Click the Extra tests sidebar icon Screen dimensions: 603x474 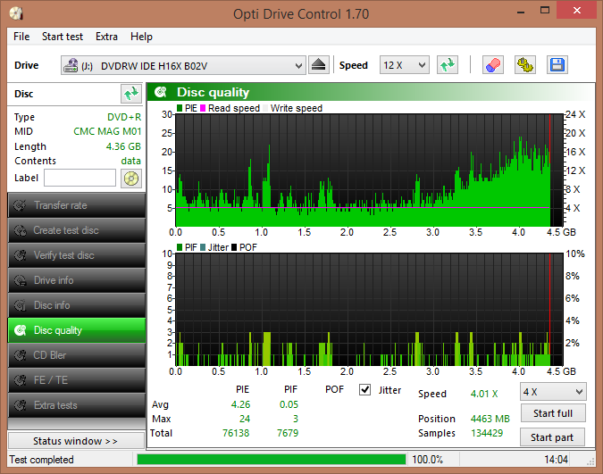pos(20,405)
